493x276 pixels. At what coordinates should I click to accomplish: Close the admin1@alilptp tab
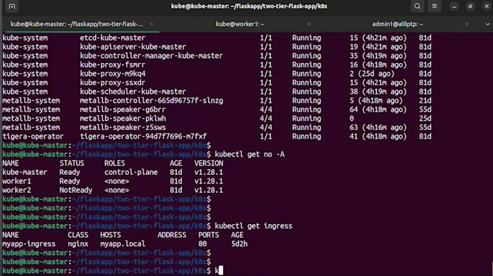coord(467,24)
